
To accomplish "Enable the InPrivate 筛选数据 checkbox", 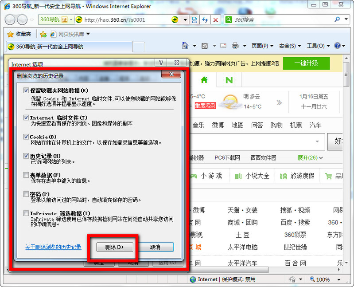I will pyautogui.click(x=26, y=213).
